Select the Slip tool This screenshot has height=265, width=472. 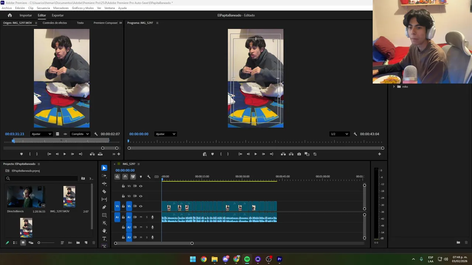click(x=104, y=199)
